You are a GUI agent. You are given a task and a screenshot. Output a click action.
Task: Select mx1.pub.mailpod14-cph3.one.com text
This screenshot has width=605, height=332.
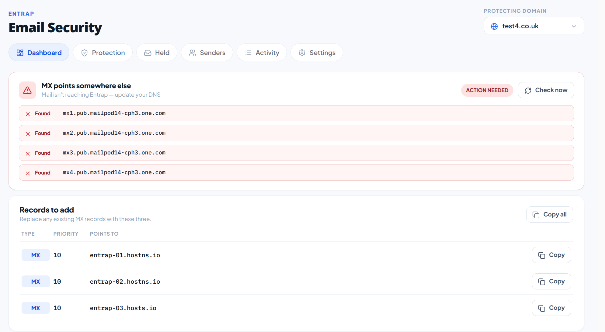pyautogui.click(x=114, y=113)
